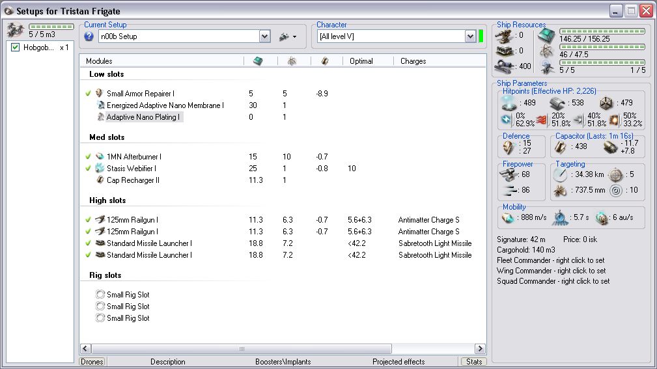Click the launcher hardpoints icon in Ship Resources
This screenshot has height=369, width=657.
[x=503, y=51]
